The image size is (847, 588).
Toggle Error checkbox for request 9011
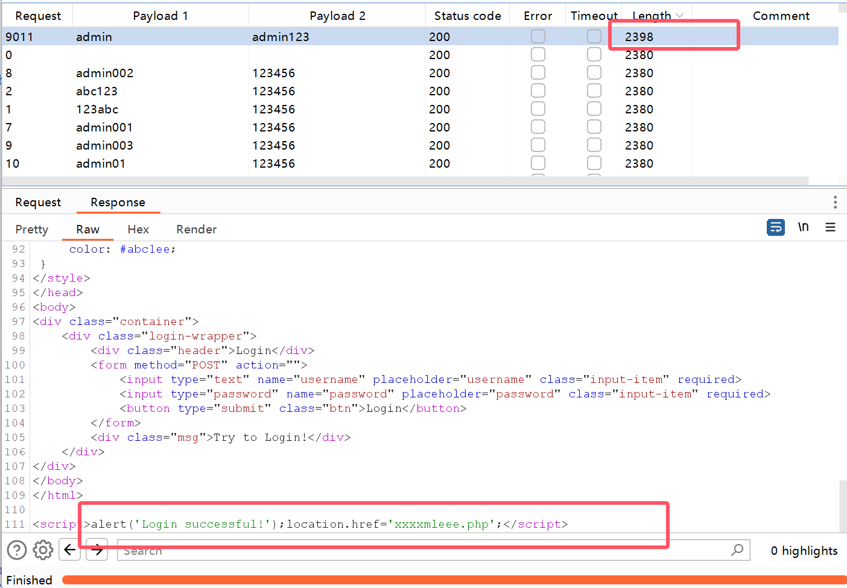tap(538, 37)
